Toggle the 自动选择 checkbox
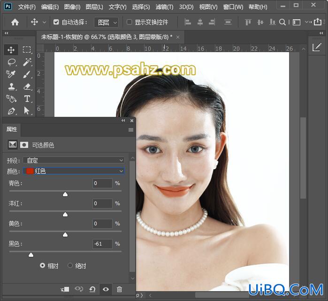Screen dimensions: 328x301 [56, 22]
